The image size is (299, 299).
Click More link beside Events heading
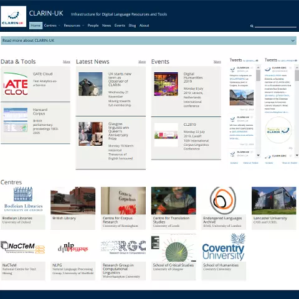(217, 62)
